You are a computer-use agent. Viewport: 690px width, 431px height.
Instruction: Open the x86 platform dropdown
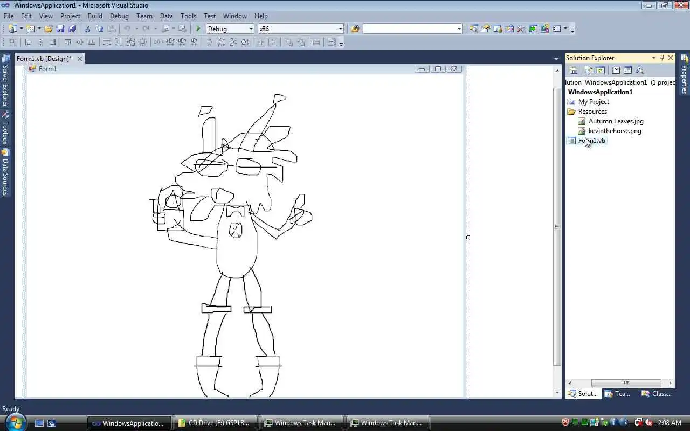point(340,29)
